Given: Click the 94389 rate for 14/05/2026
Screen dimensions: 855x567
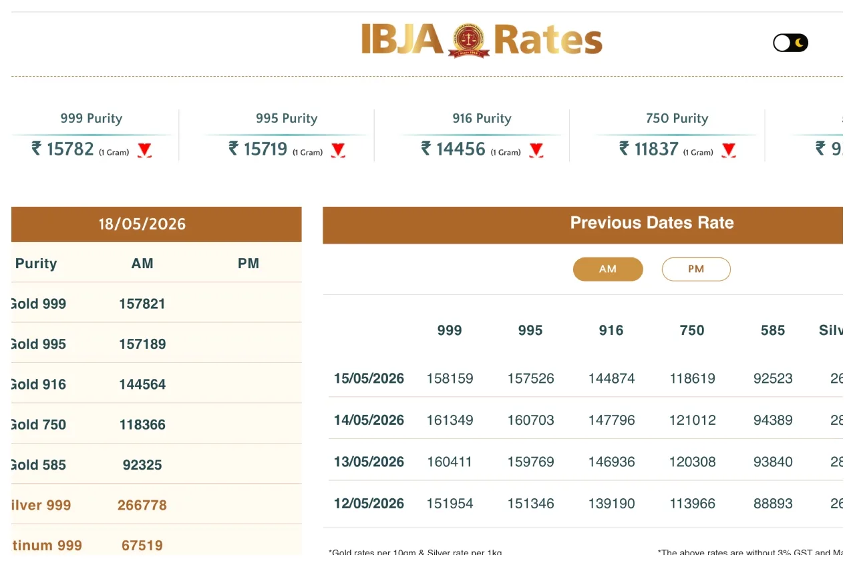Looking at the screenshot, I should tap(773, 420).
